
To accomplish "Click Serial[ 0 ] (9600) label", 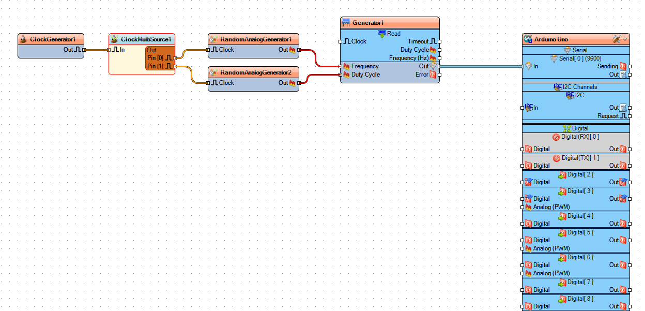I will (579, 58).
